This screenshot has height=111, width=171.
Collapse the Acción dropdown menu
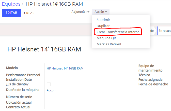click(101, 12)
